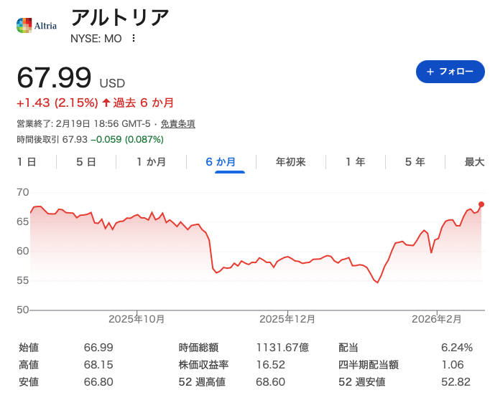
Task: Click the 時価総額 market cap value
Action: coord(282,348)
